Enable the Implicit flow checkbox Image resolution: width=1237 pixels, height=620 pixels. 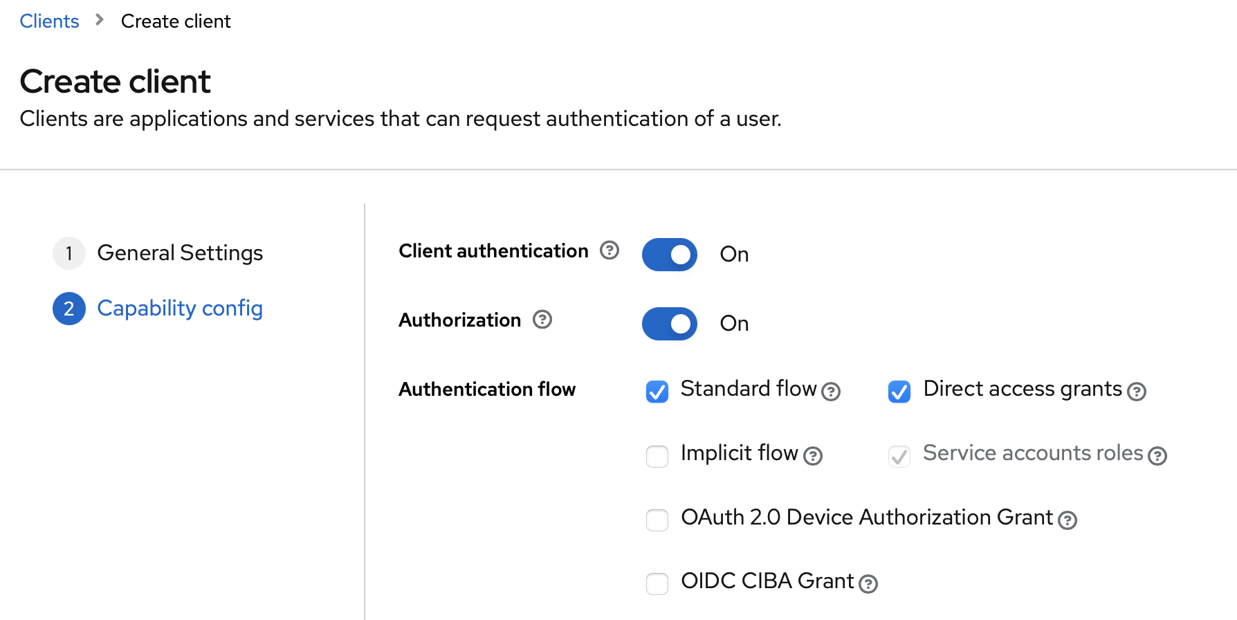pos(657,456)
